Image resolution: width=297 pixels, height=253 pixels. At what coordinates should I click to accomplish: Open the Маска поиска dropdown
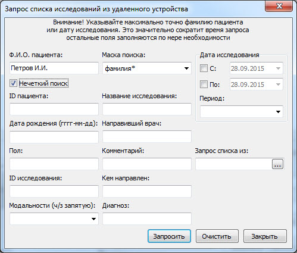(147, 68)
